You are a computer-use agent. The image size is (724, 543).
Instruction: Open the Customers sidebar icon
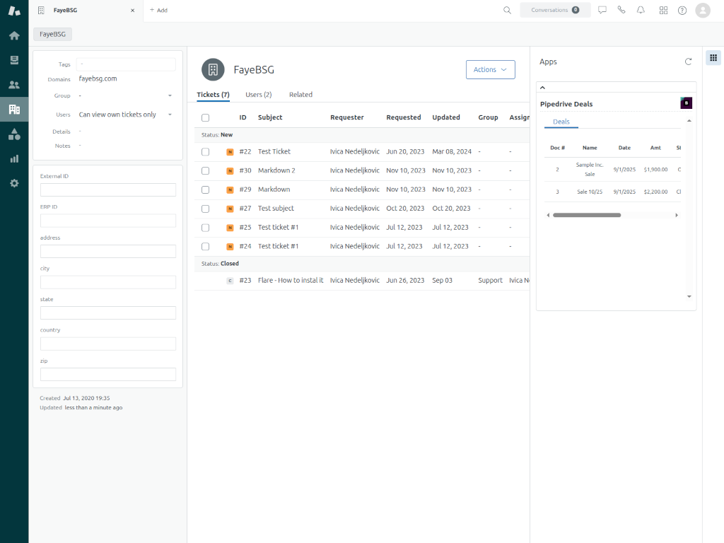[14, 86]
